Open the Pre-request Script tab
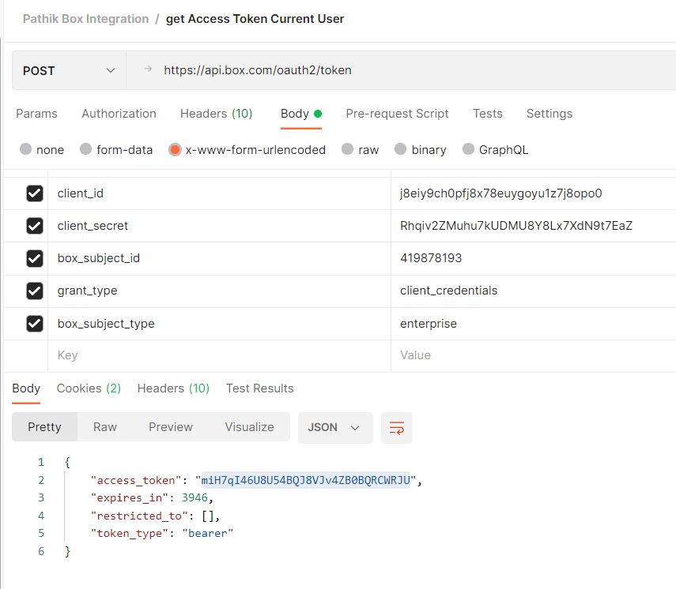676x589 pixels. (397, 114)
